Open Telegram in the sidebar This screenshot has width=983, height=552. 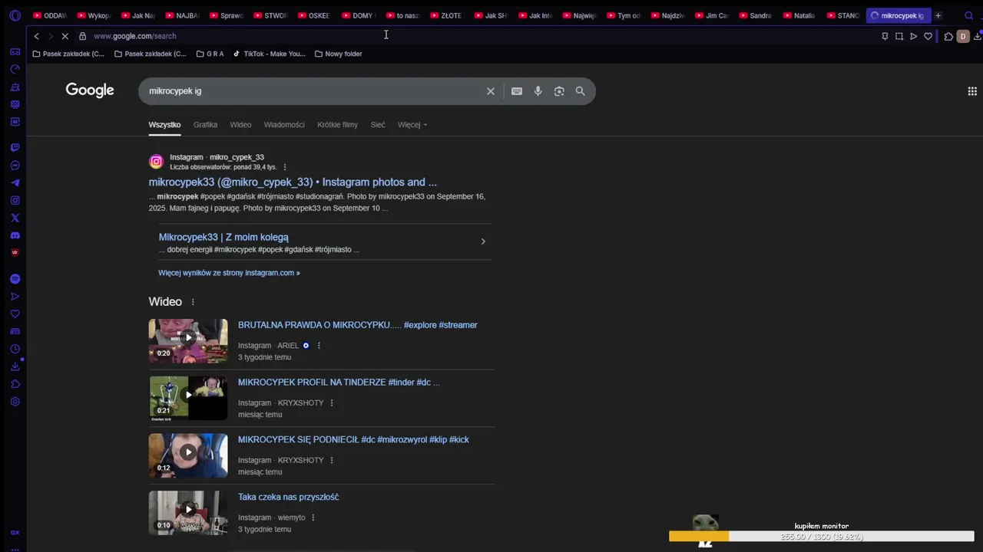[15, 183]
